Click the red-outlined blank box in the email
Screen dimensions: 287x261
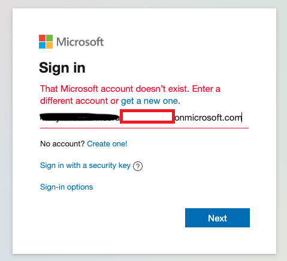point(147,116)
